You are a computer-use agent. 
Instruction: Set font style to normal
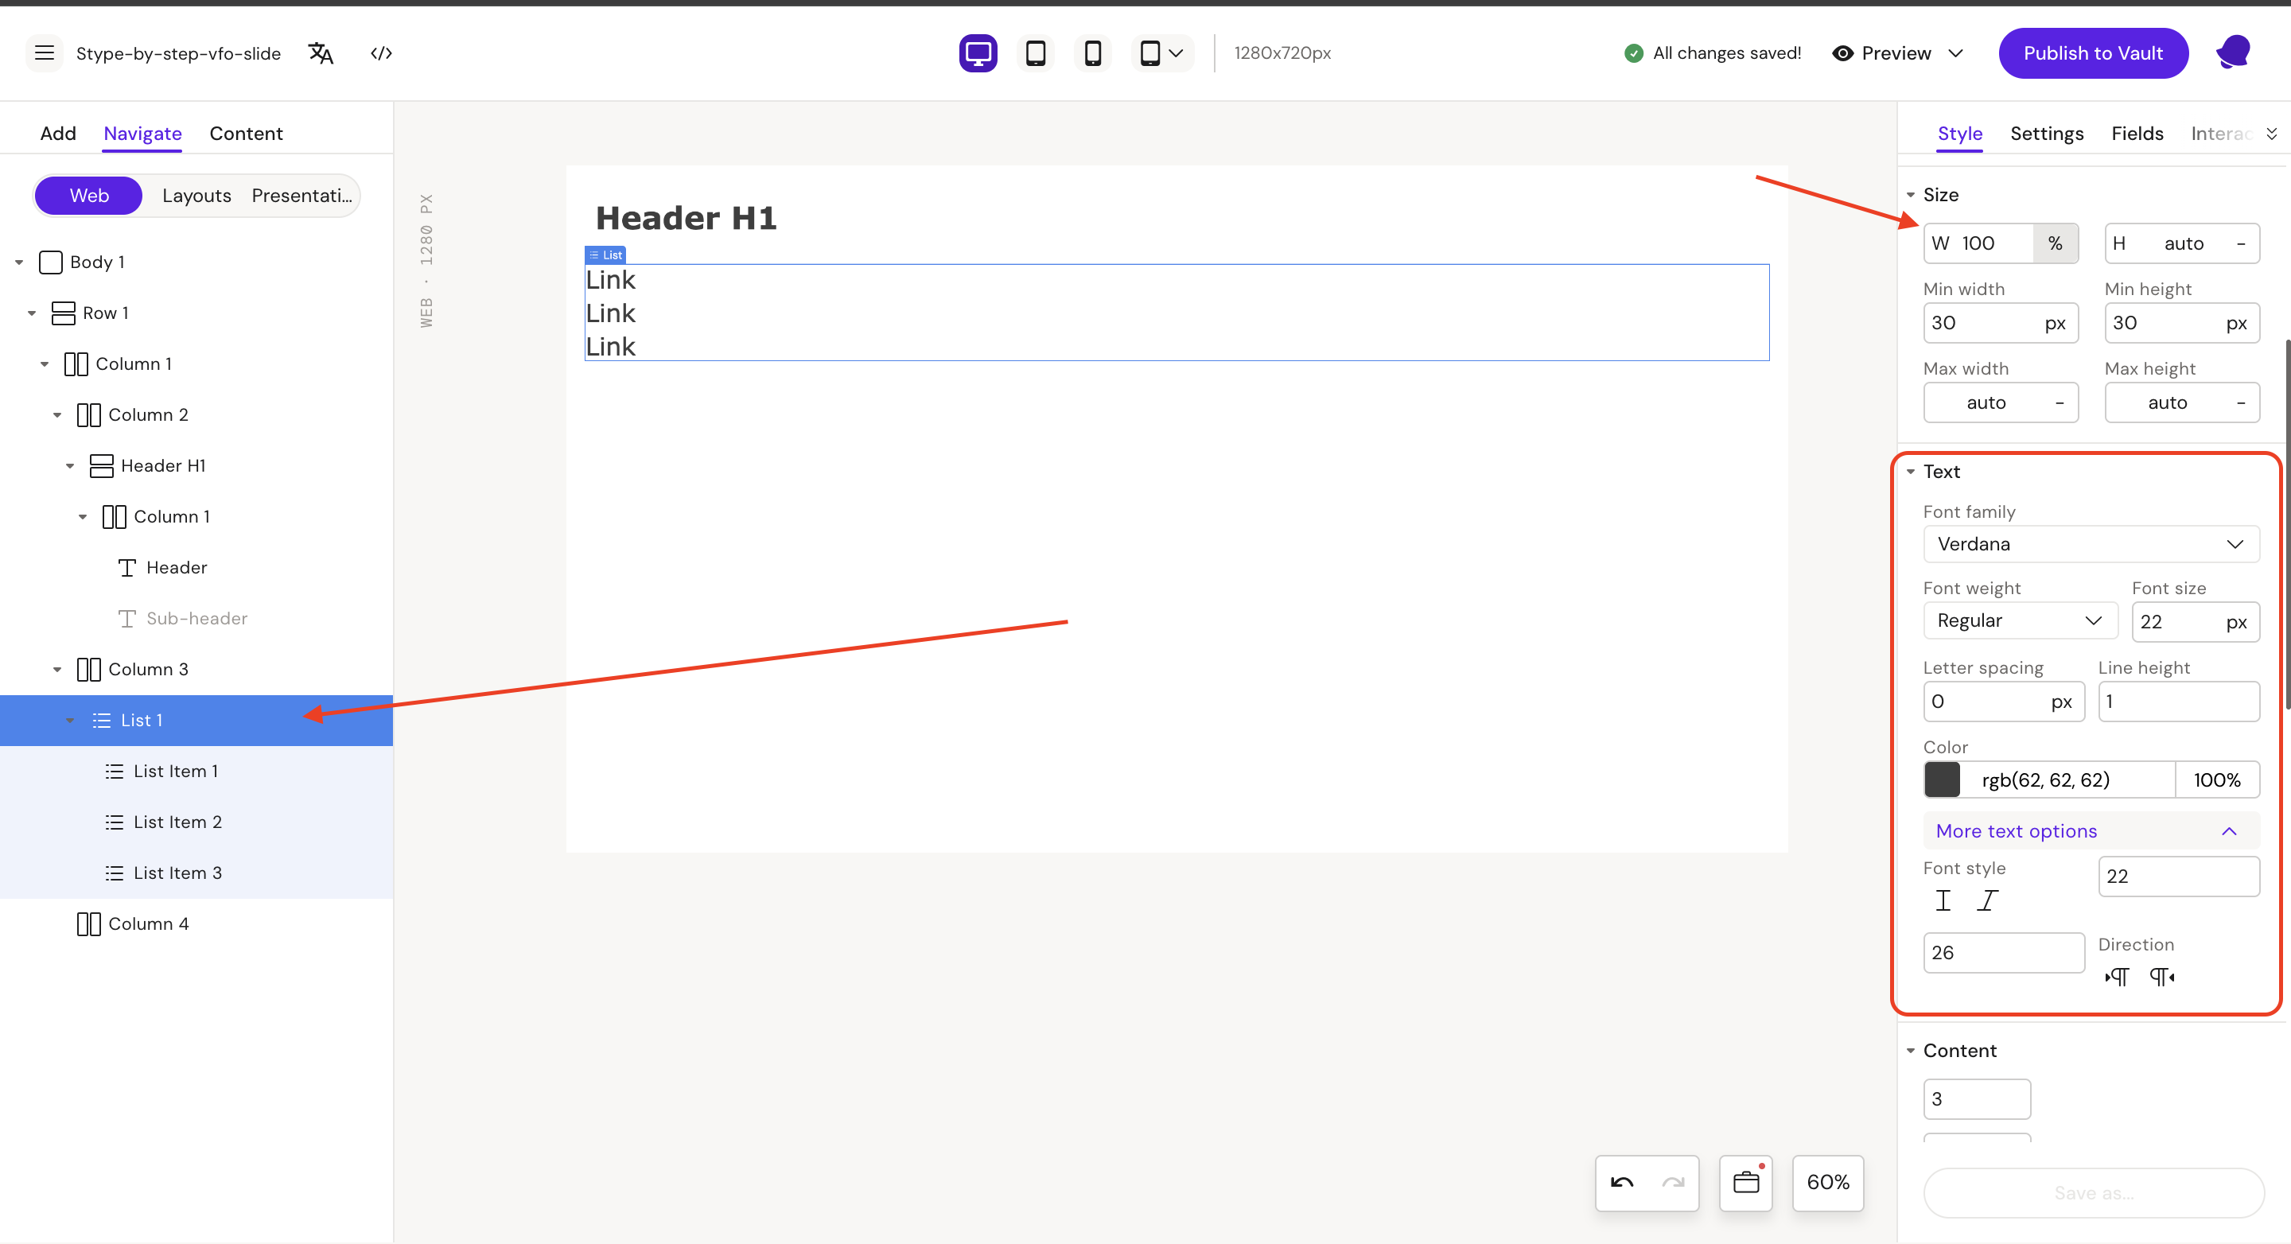tap(1943, 900)
